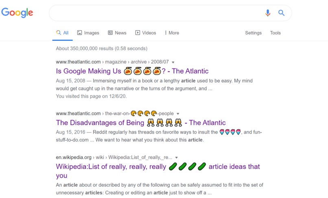Switch to the Videos tab
This screenshot has height=198, width=328.
tap(146, 33)
